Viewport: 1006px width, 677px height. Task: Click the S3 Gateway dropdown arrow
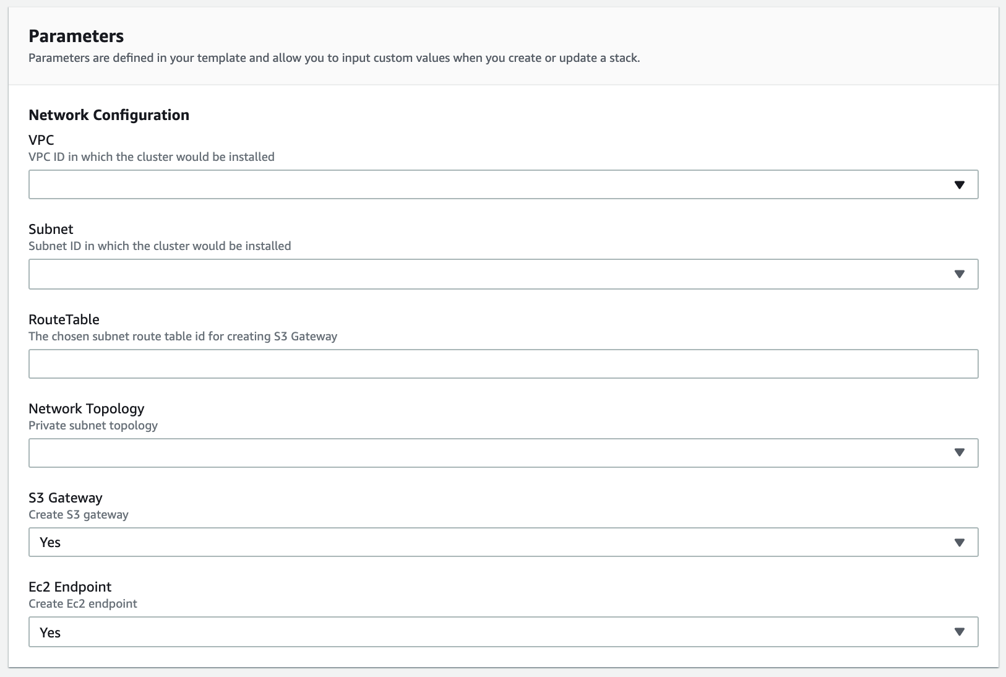[x=959, y=543]
